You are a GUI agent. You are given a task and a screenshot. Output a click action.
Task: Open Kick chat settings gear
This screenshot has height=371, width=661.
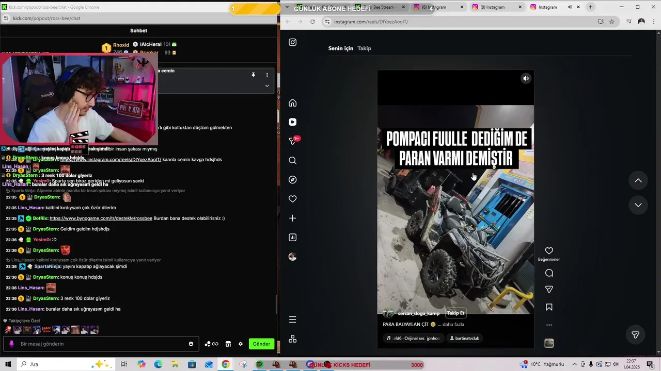coord(240,344)
